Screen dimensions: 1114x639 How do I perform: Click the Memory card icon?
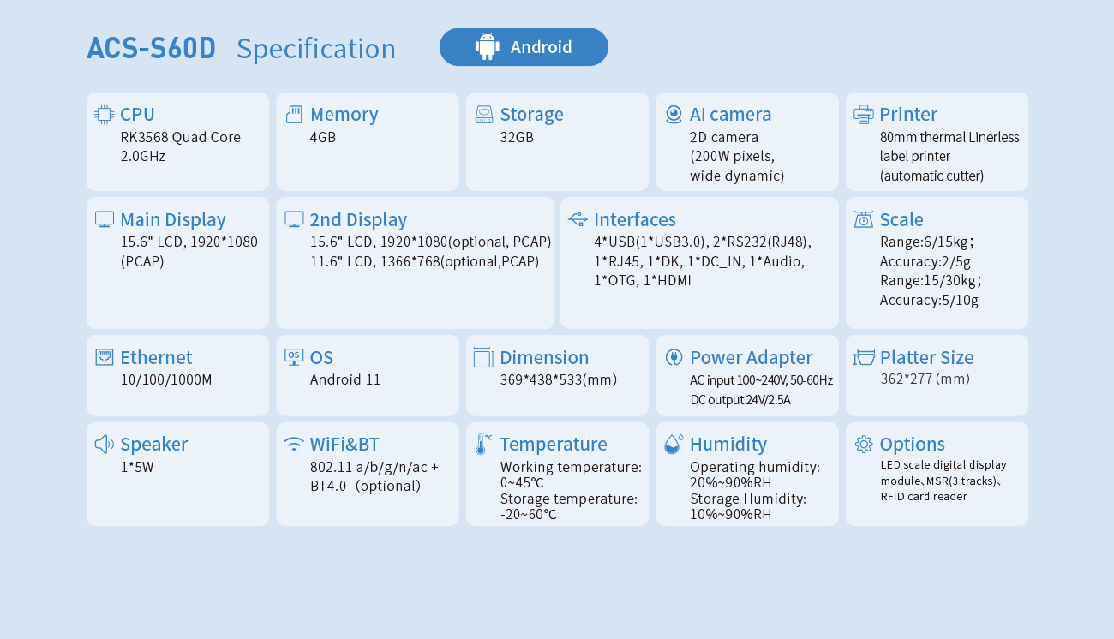(x=294, y=115)
